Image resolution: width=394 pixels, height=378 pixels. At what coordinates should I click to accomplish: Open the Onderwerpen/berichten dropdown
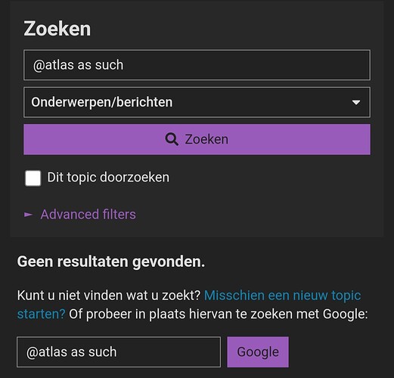197,102
